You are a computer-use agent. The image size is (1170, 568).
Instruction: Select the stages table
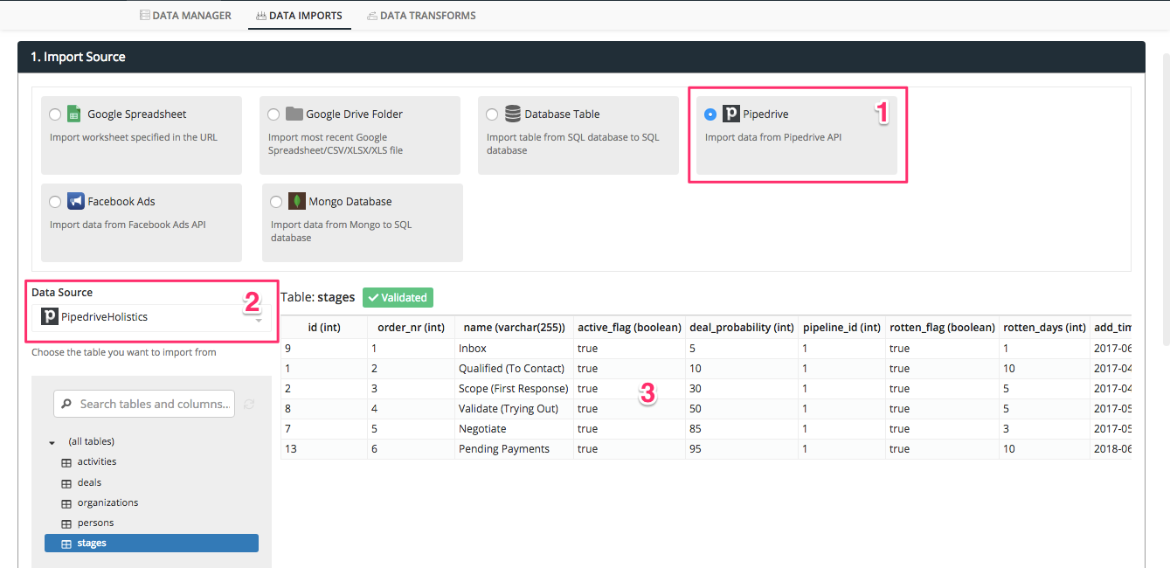pos(151,543)
